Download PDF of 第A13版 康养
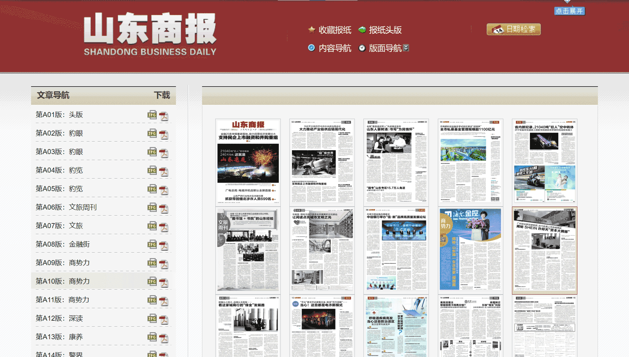 164,338
